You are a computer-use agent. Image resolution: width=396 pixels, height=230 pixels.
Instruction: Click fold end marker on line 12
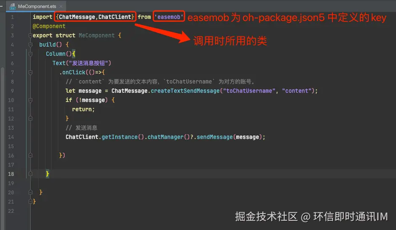point(30,118)
